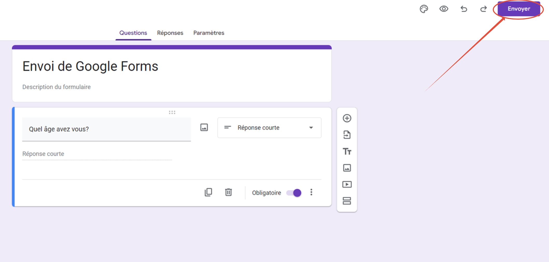Edit the question text Quel âge avez vous?

click(107, 129)
